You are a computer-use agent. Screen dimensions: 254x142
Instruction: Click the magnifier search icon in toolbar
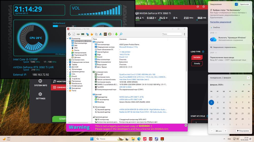pos(121,34)
